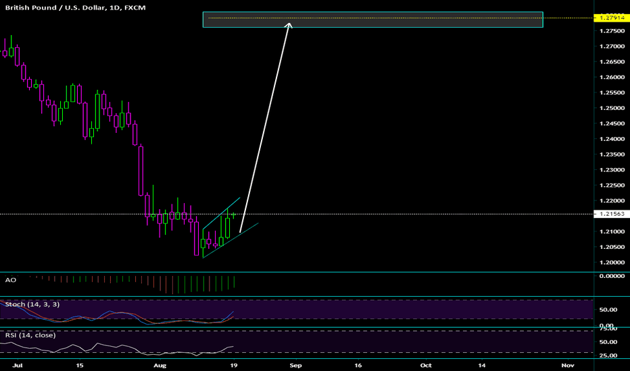The width and height of the screenshot is (630, 371).
Task: Open the AO indicator label
Action: (x=10, y=280)
